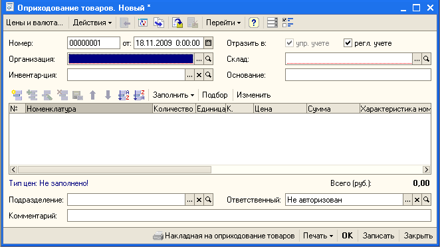This screenshot has height=247, width=440.
Task: Click the Сумма column header
Action: point(333,109)
